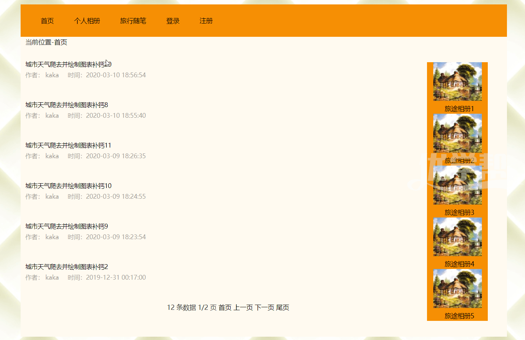Viewport: 525px width, 340px height.
Task: Open the first article dated 2020-03-10 18:56:54
Action: [x=68, y=65]
